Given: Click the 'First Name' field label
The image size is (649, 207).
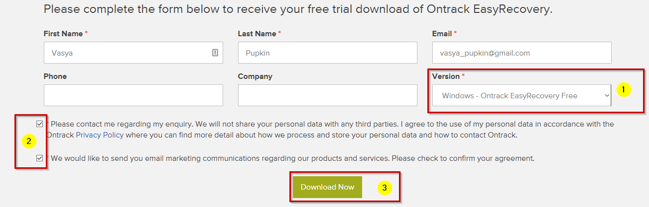Looking at the screenshot, I should pyautogui.click(x=63, y=34).
